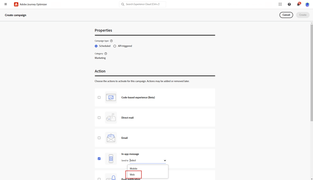Choose Web from the Send to list
This screenshot has height=180, width=313.
click(148, 175)
